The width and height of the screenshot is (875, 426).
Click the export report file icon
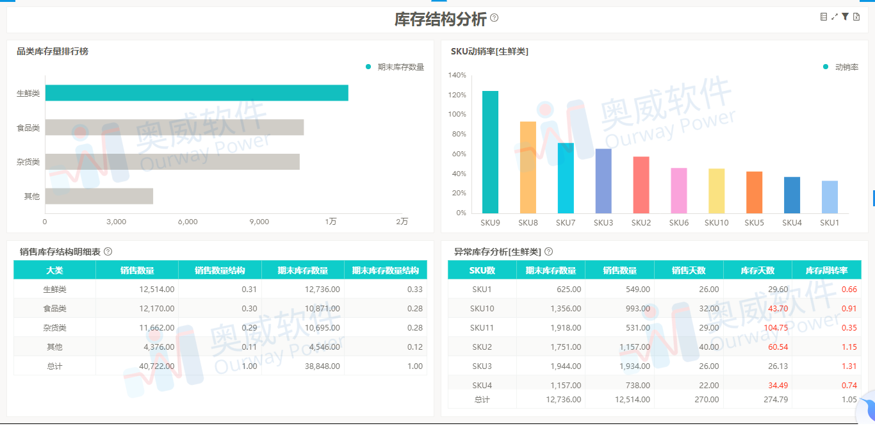point(858,16)
